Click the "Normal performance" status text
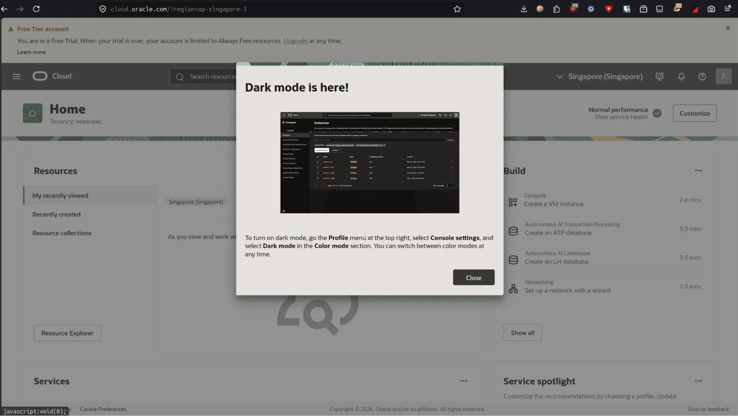 [618, 110]
